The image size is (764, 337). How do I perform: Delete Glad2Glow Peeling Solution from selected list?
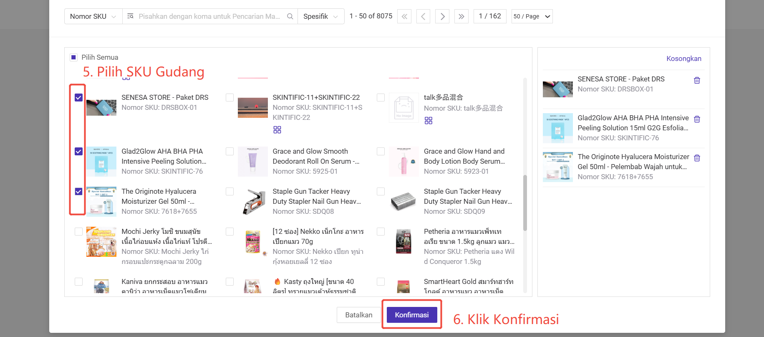tap(697, 119)
